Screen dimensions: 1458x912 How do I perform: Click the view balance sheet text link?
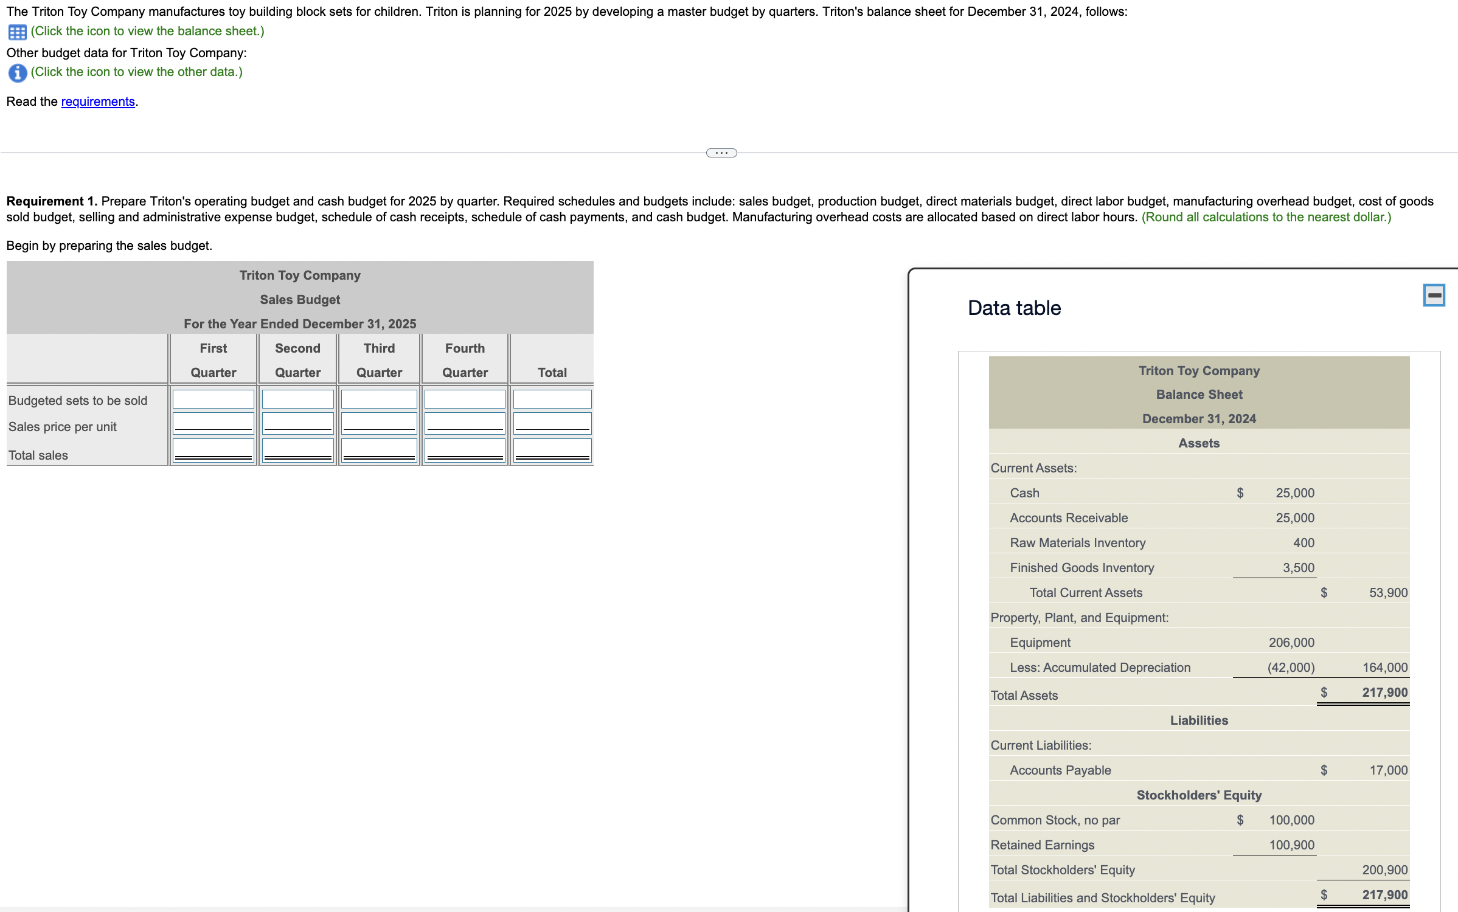(x=147, y=31)
